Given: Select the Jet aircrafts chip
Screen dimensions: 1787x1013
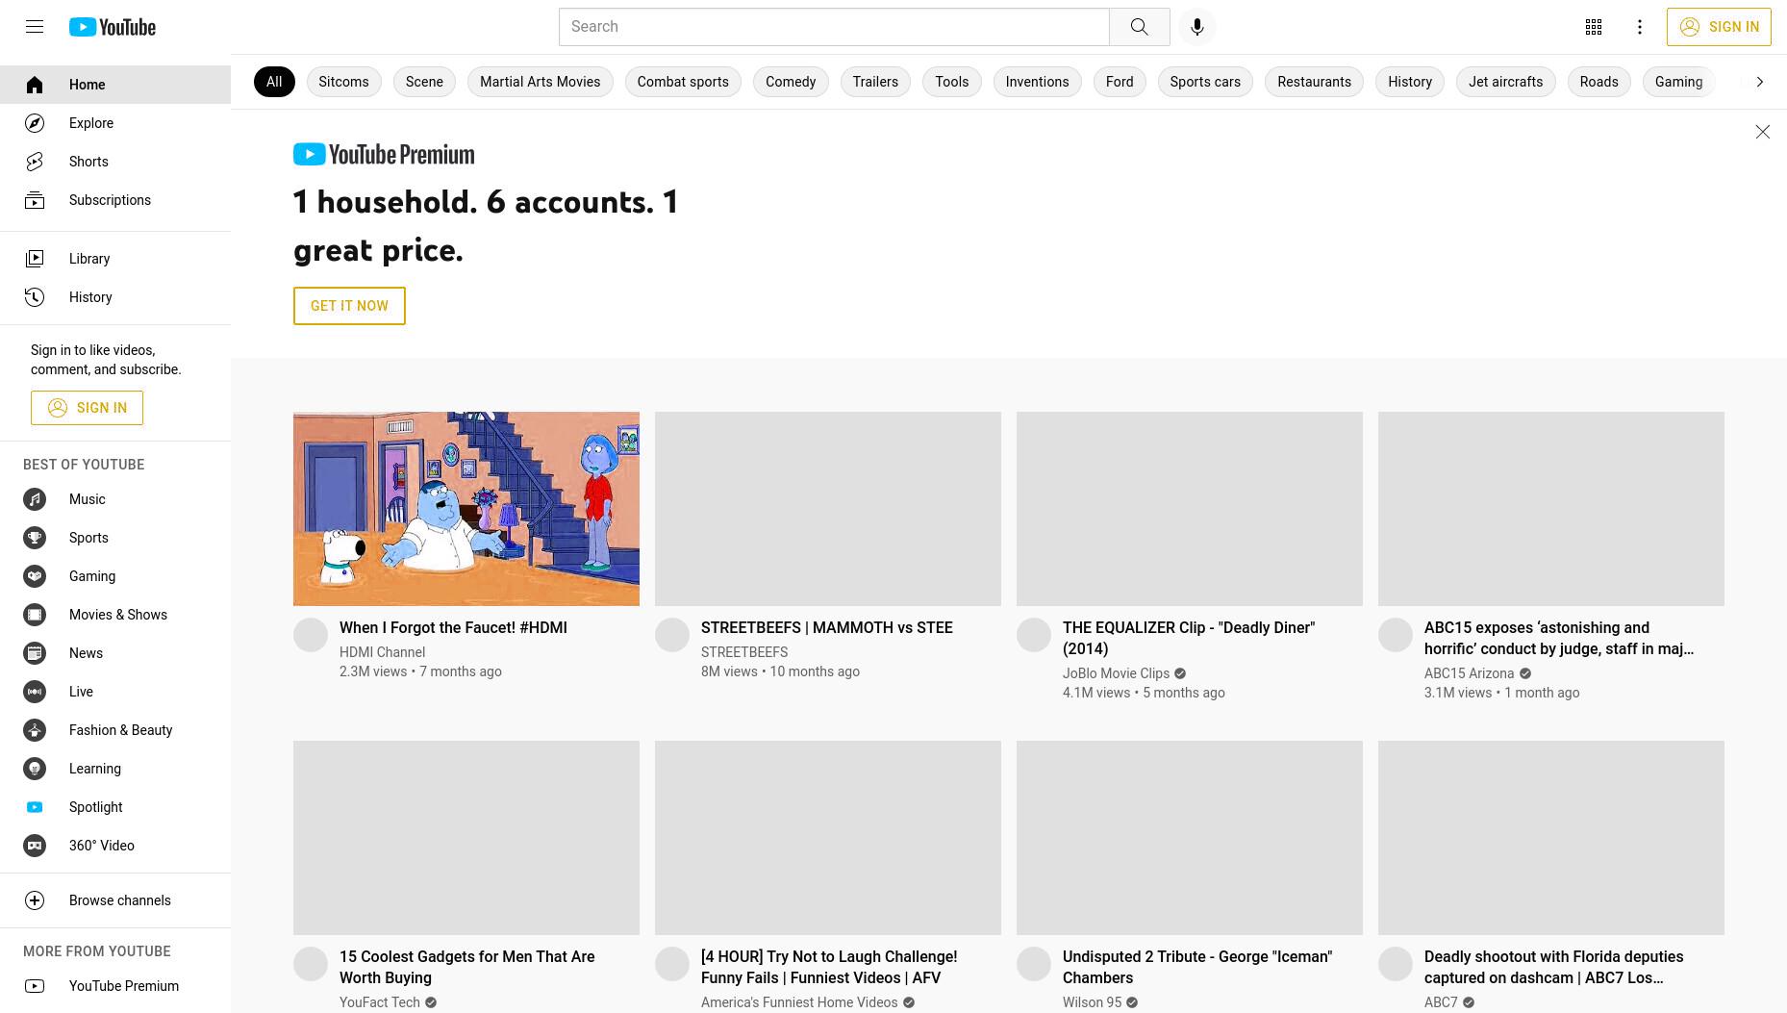Looking at the screenshot, I should (1505, 82).
